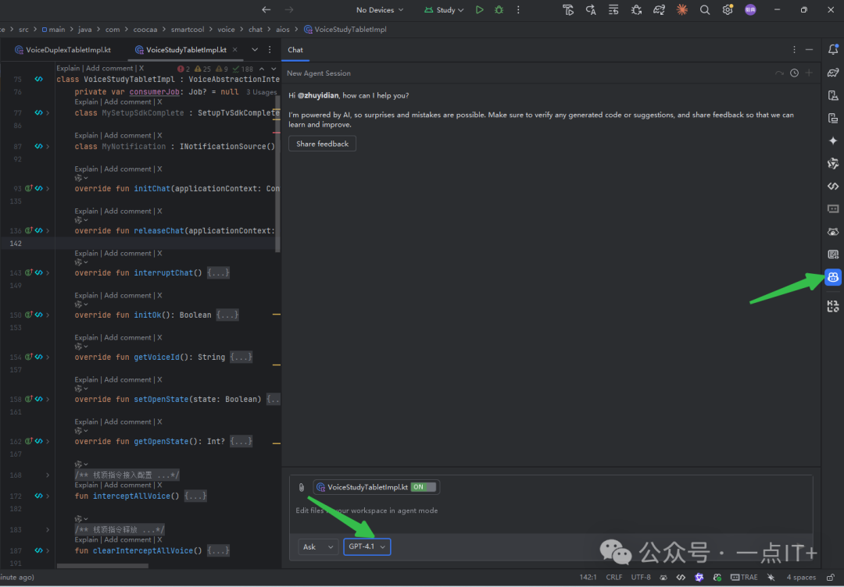Run the Study configuration with the green play icon
Viewport: 844px width, 587px height.
(x=479, y=9)
